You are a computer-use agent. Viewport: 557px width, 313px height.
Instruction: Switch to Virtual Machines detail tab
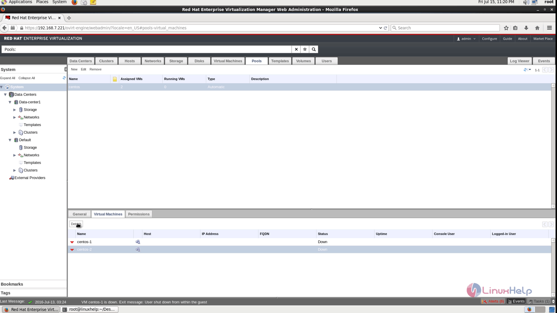108,214
